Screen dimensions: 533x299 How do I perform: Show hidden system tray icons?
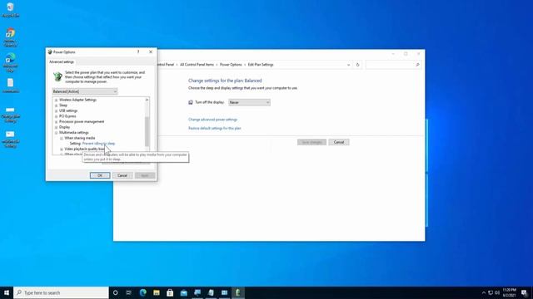(484, 292)
